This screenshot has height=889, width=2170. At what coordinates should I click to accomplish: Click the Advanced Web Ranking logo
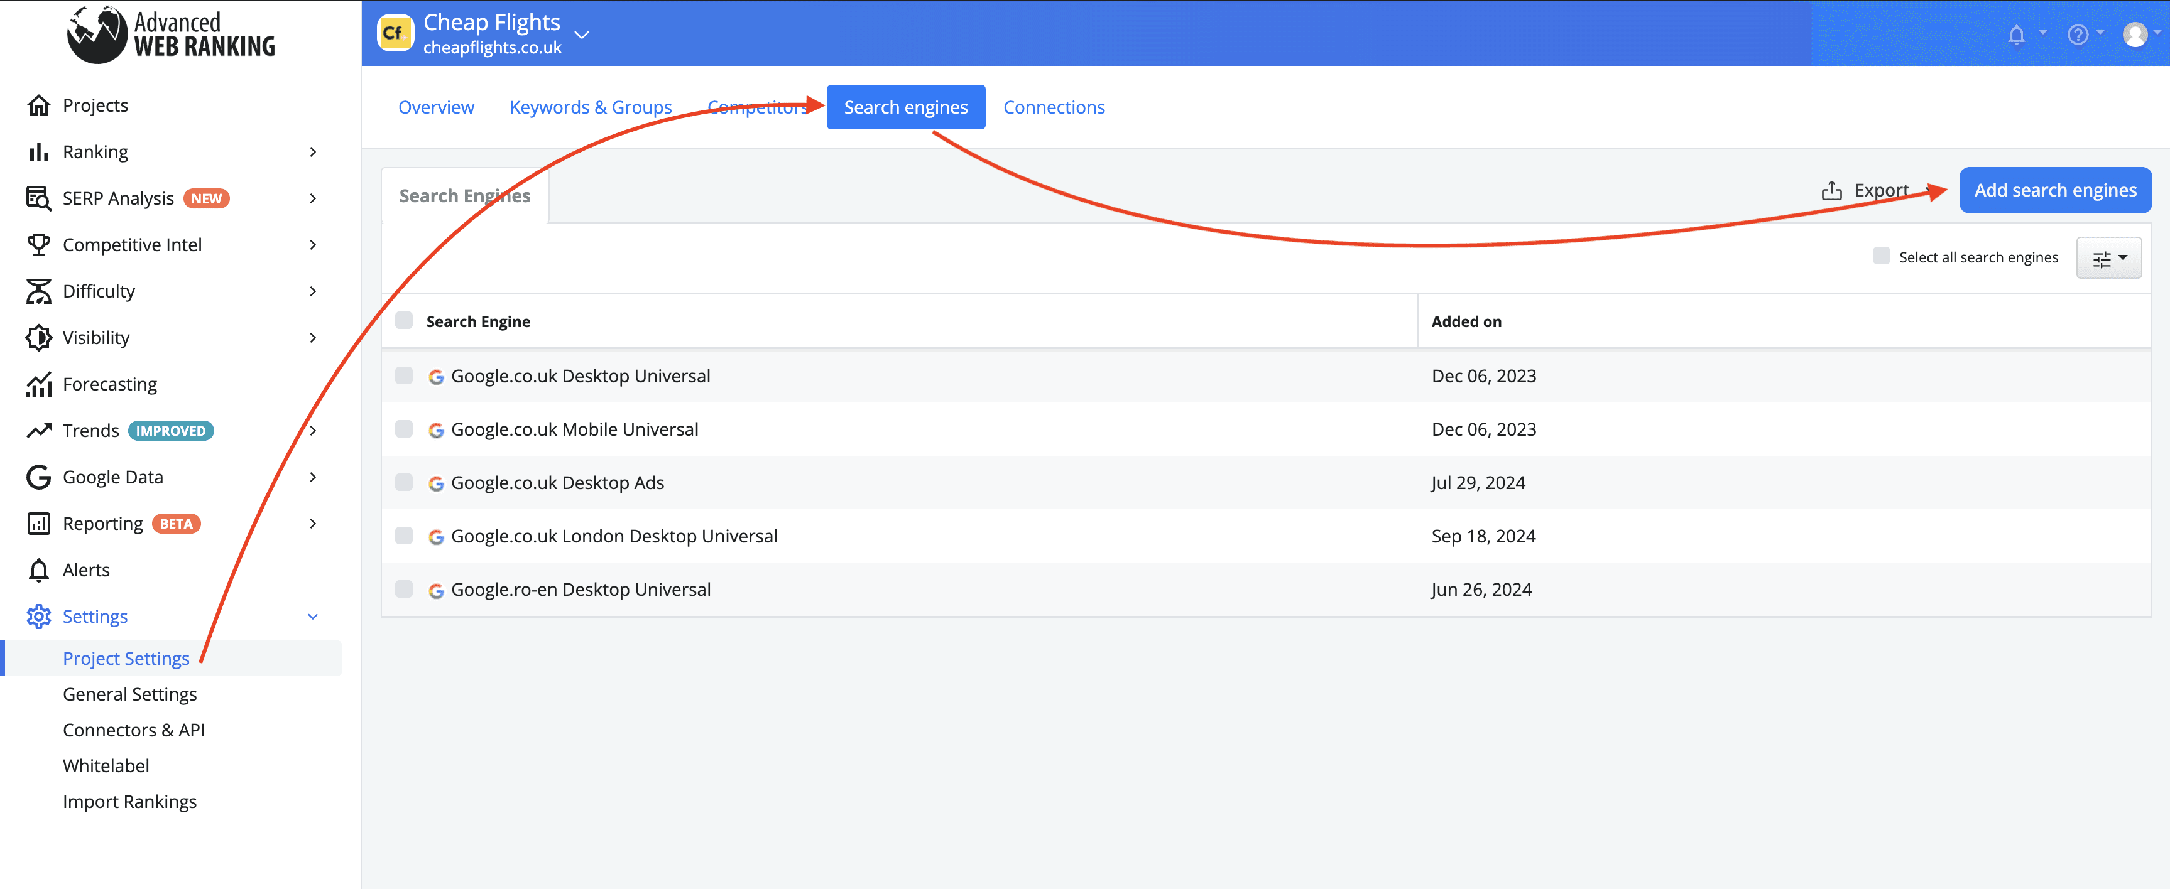(171, 34)
